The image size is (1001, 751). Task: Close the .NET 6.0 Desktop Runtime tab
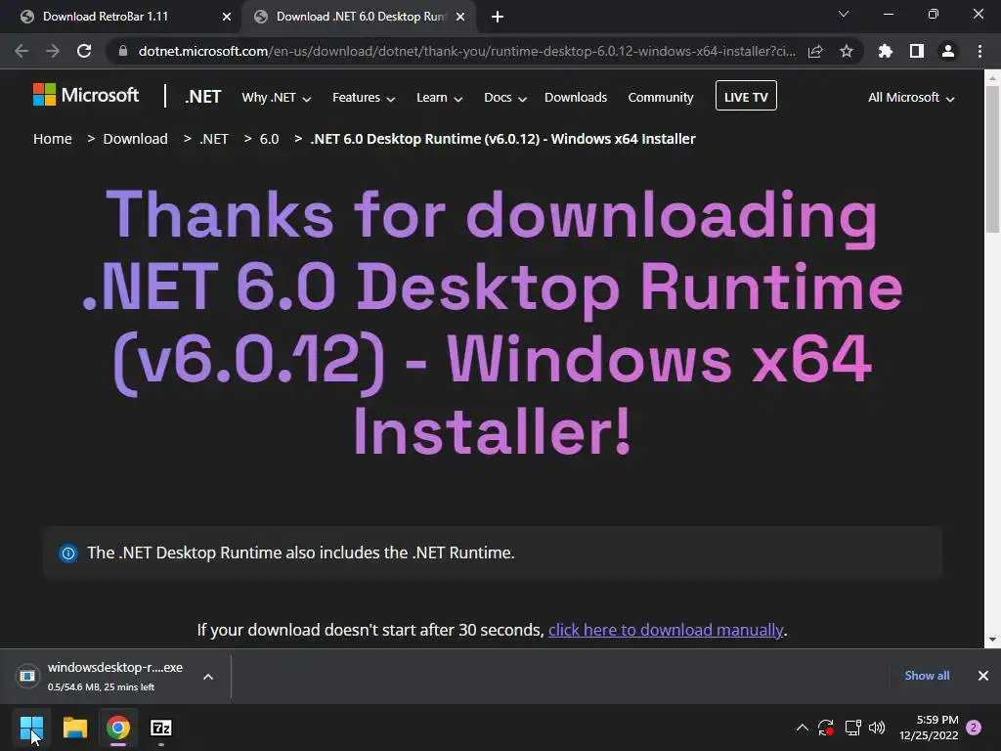click(x=460, y=17)
